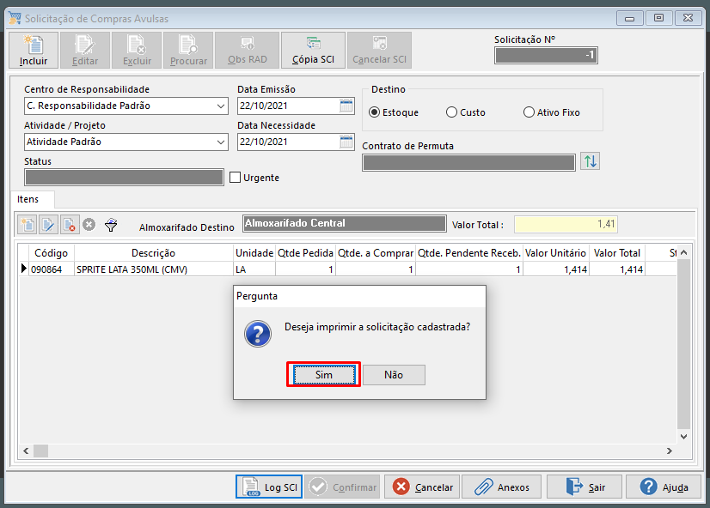Viewport: 710px width, 508px height.
Task: Select the Ativo Fixo destination radio button
Action: point(529,112)
